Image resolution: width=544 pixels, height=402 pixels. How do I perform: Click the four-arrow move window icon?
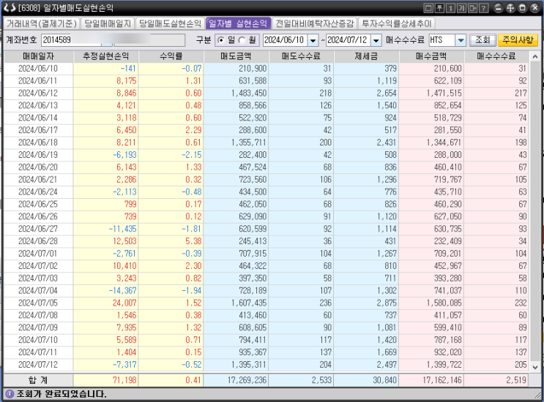(x=510, y=8)
